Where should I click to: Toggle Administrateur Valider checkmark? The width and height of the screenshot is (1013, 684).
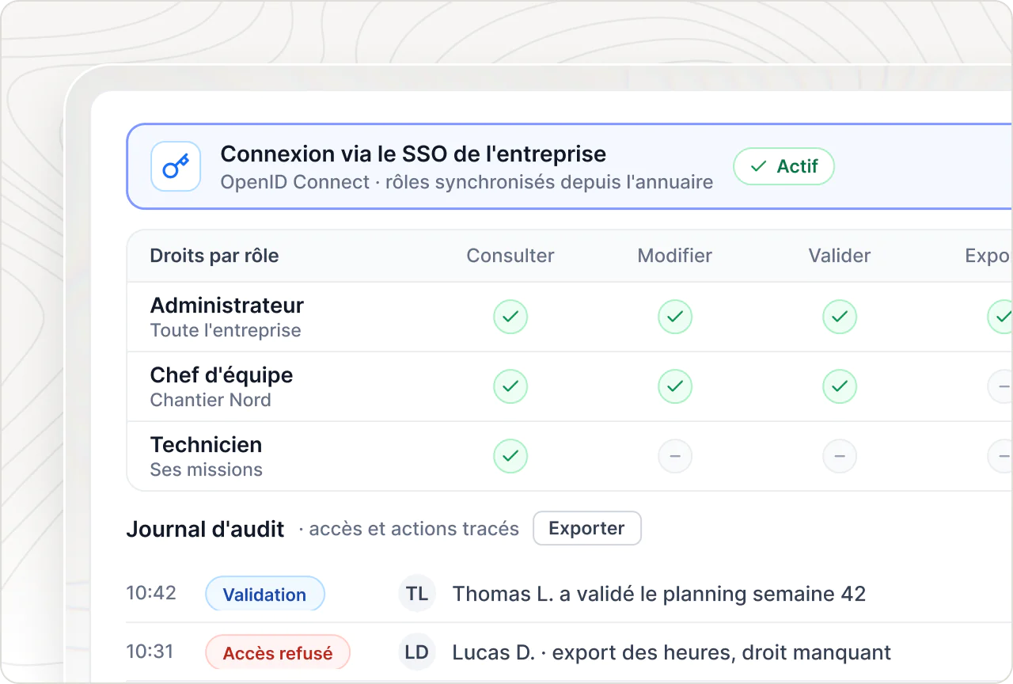point(840,317)
